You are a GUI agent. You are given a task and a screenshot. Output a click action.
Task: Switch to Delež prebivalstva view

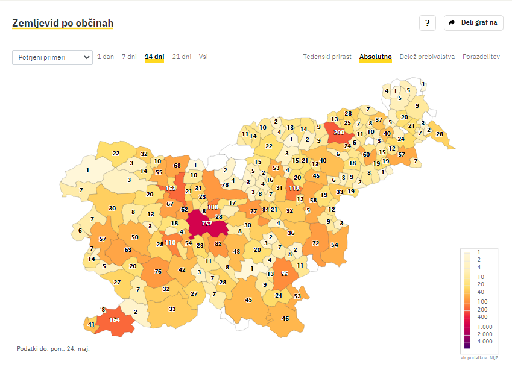pos(427,57)
